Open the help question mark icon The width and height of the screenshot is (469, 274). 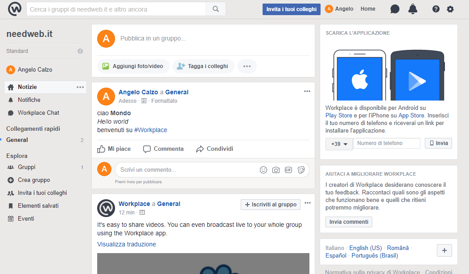tap(436, 9)
